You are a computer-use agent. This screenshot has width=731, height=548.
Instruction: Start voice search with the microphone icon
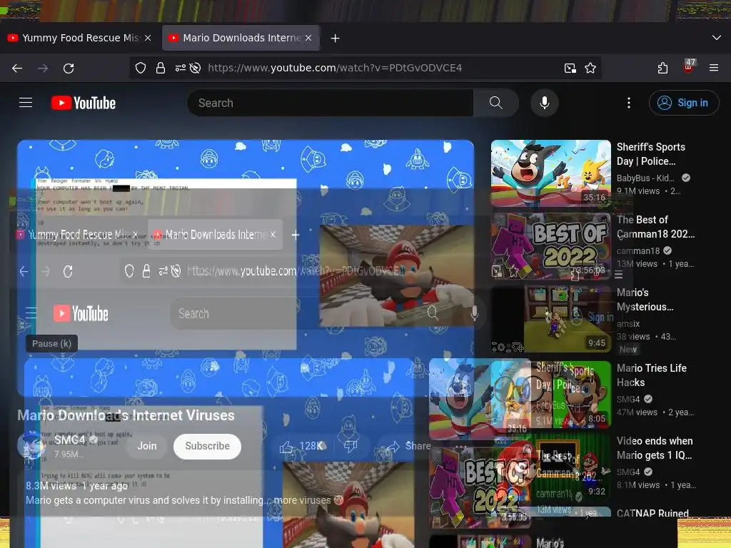544,103
